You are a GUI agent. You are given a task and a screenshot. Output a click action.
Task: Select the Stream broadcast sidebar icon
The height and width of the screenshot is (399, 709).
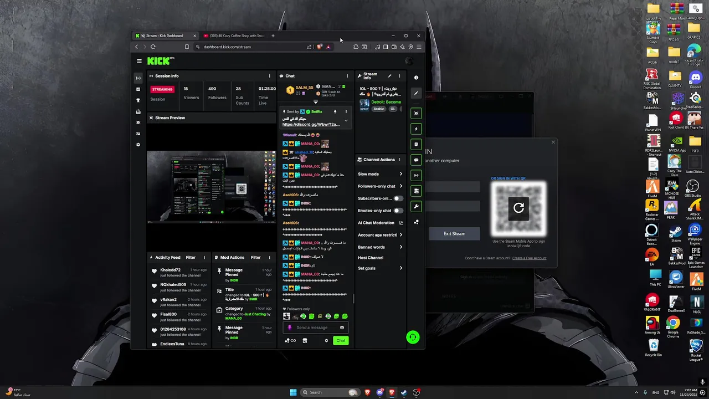(138, 78)
